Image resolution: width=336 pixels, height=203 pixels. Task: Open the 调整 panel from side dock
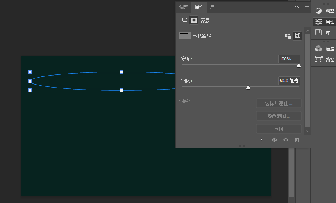(324, 11)
